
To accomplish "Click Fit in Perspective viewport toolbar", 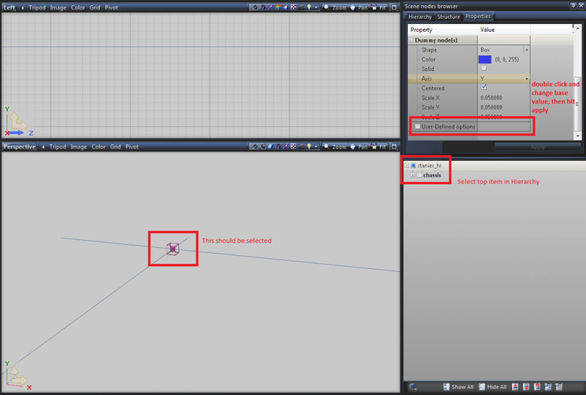I will 379,147.
